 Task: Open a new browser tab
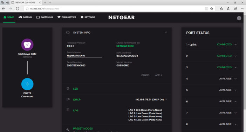[45, 2]
